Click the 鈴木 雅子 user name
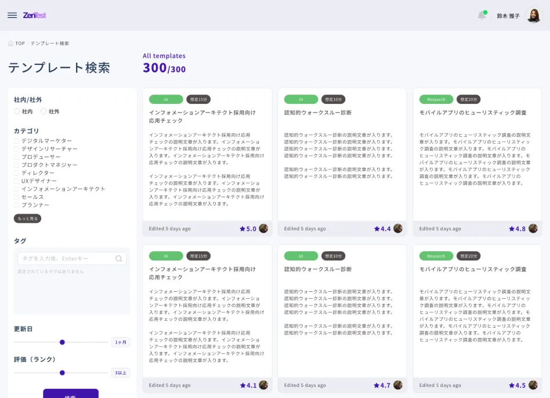Image resolution: width=550 pixels, height=398 pixels. [x=508, y=16]
